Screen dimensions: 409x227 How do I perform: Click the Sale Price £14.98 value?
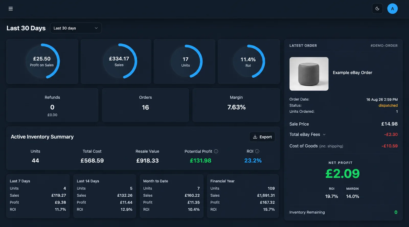389,124
